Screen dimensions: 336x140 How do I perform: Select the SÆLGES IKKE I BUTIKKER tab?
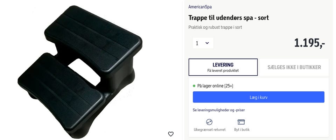point(294,67)
